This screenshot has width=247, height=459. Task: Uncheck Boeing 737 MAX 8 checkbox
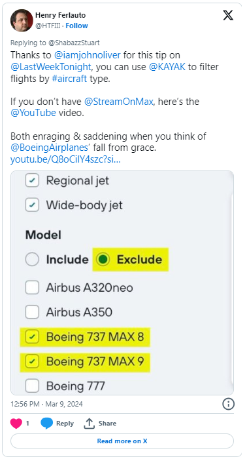coord(32,337)
